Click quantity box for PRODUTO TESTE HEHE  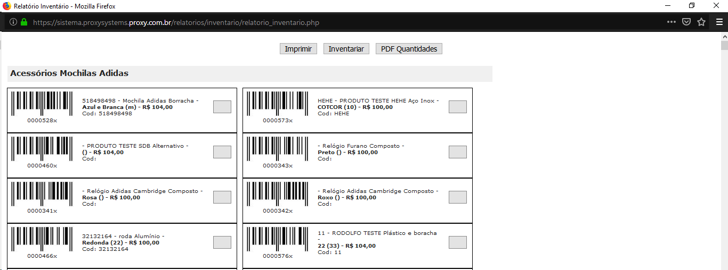458,107
